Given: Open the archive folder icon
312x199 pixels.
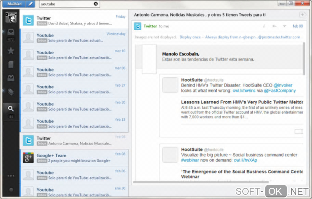Looking at the screenshot, I should click(x=11, y=78).
